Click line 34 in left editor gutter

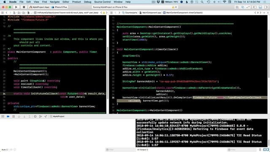pos(4,94)
